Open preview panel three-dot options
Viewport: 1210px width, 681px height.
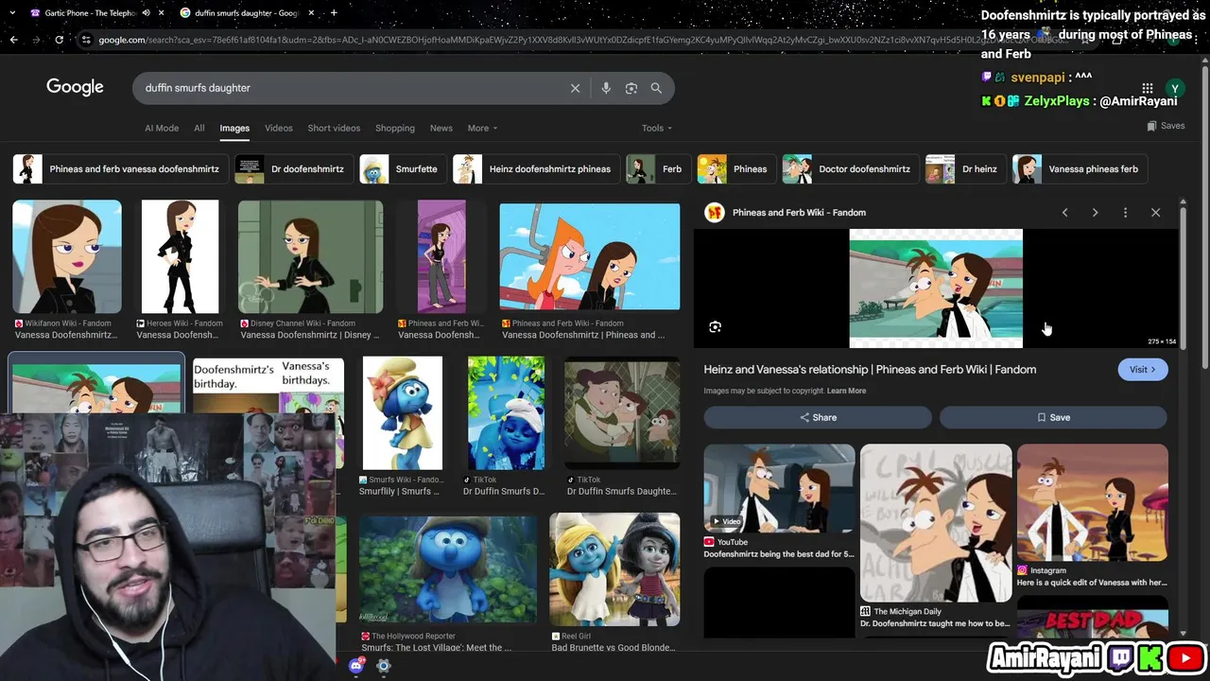click(x=1125, y=213)
